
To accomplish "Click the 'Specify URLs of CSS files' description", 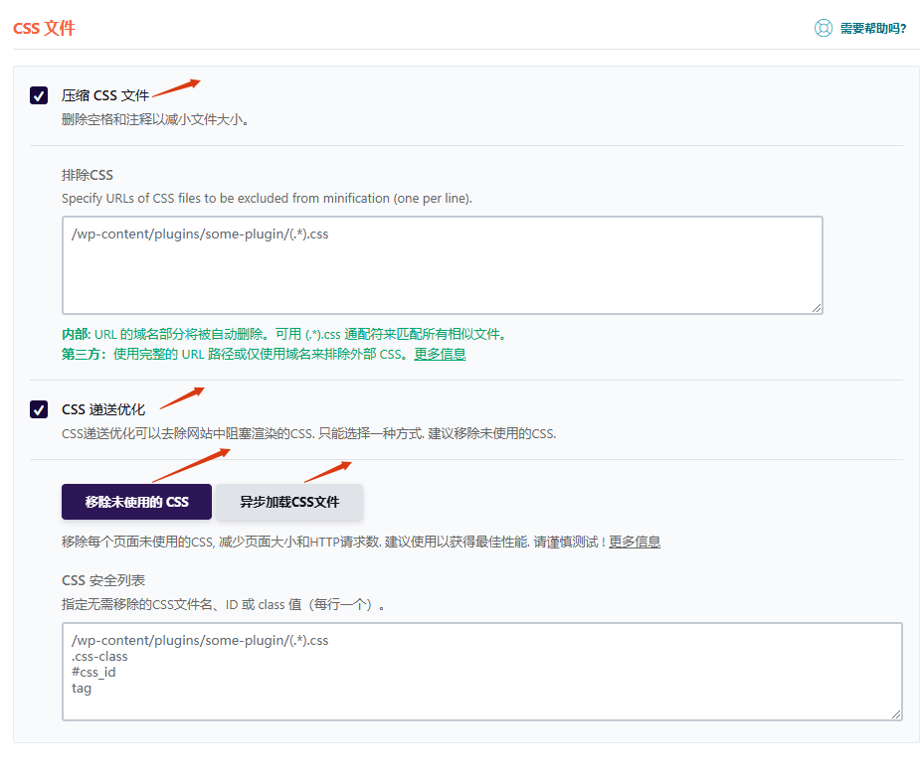I will tap(267, 198).
